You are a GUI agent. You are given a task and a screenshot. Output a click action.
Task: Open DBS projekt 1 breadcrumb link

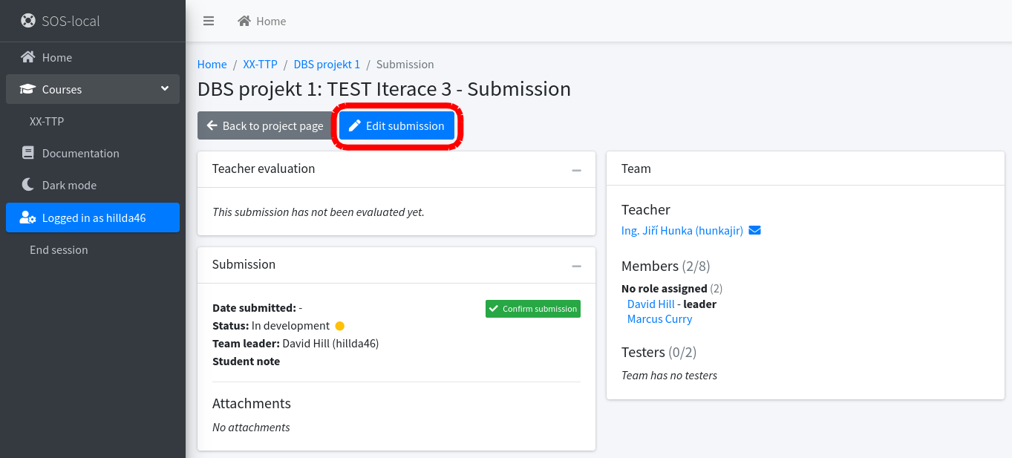pyautogui.click(x=327, y=65)
